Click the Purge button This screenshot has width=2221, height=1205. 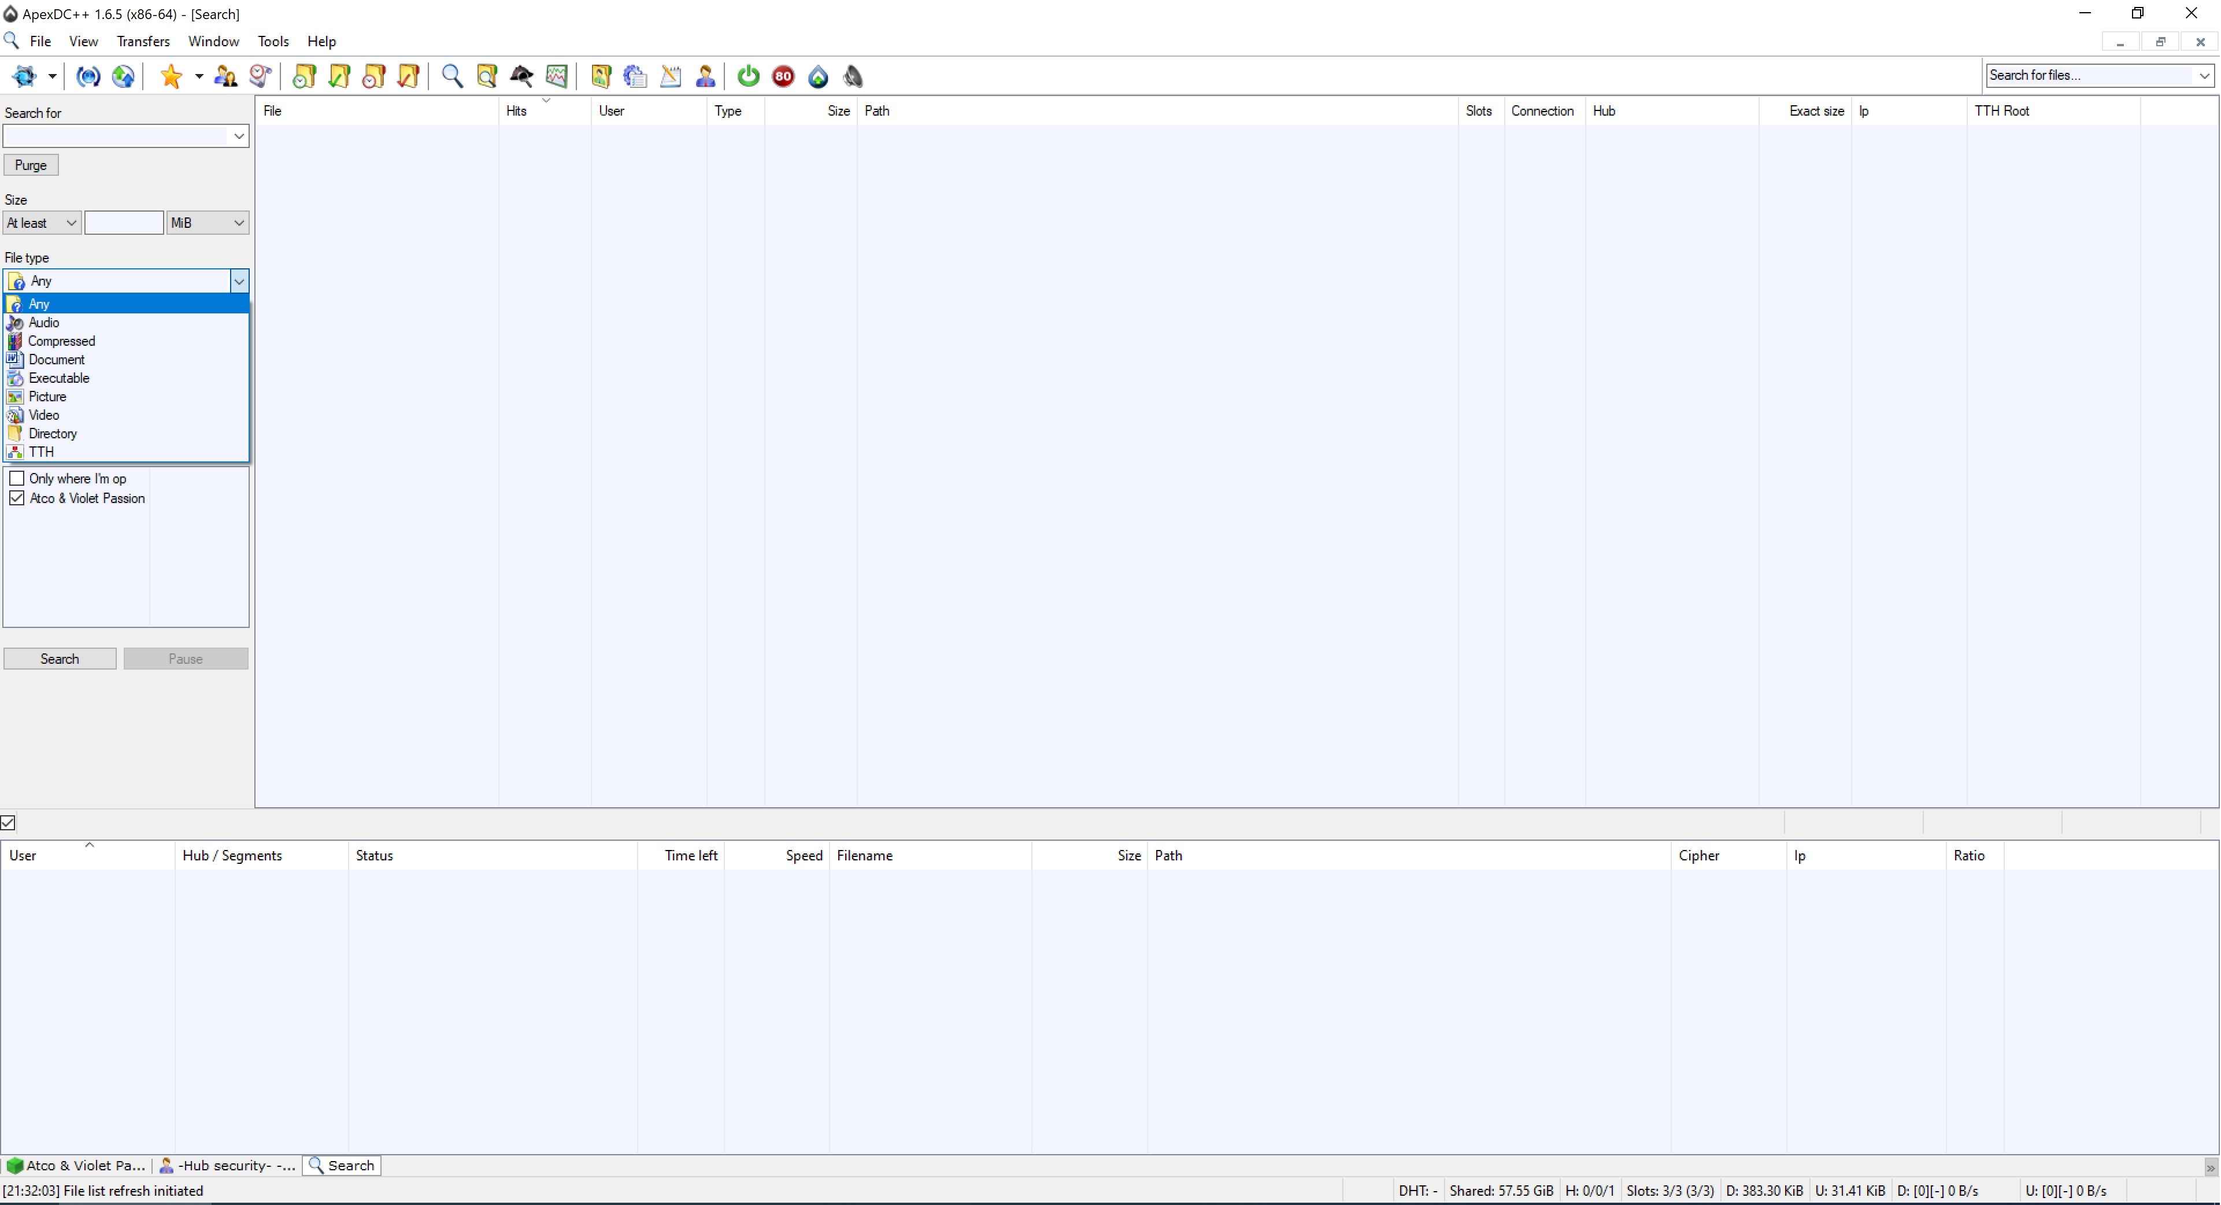[x=31, y=165]
